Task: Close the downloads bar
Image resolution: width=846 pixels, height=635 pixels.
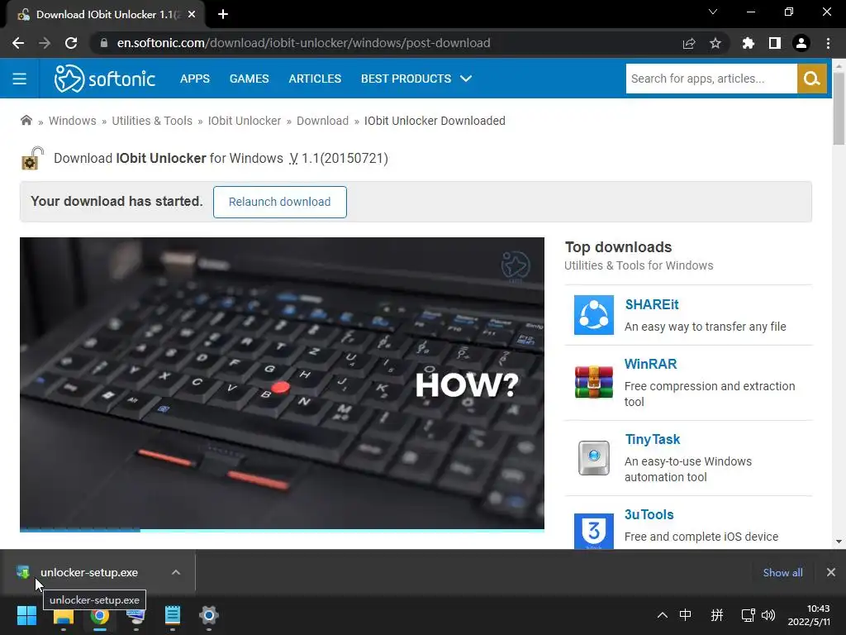Action: 831,572
